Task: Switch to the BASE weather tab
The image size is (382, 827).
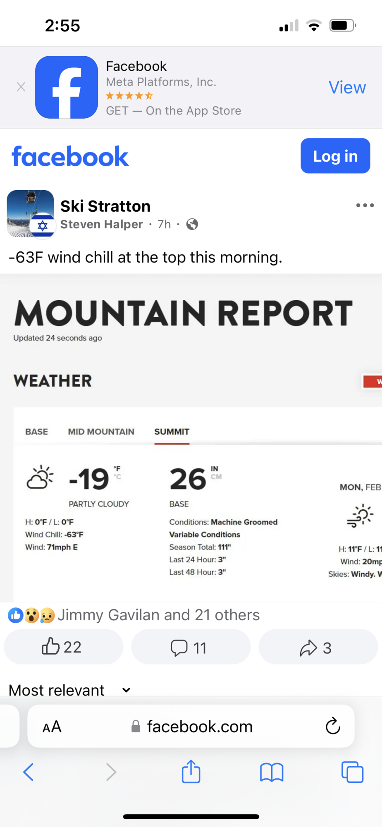Action: tap(36, 432)
